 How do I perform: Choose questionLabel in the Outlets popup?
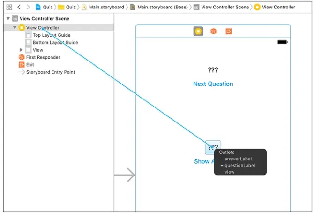tap(239, 166)
